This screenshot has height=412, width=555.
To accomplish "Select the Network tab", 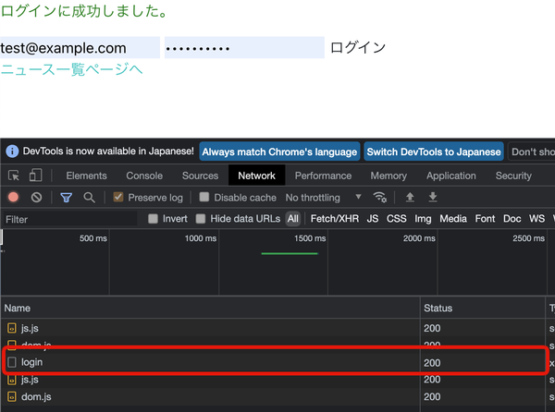I will 256,176.
